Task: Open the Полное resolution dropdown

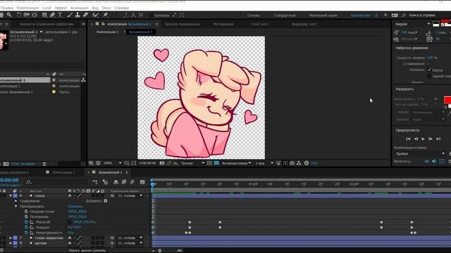Action: 192,163
